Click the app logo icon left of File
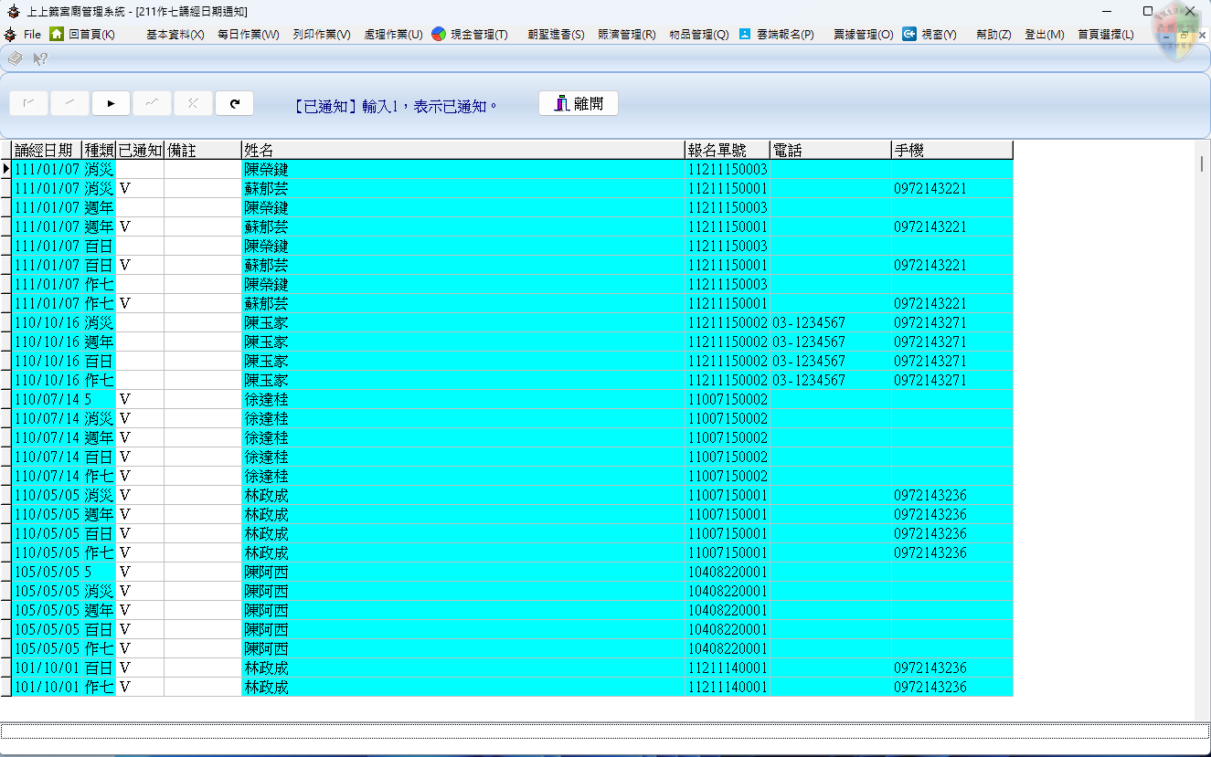 click(10, 34)
